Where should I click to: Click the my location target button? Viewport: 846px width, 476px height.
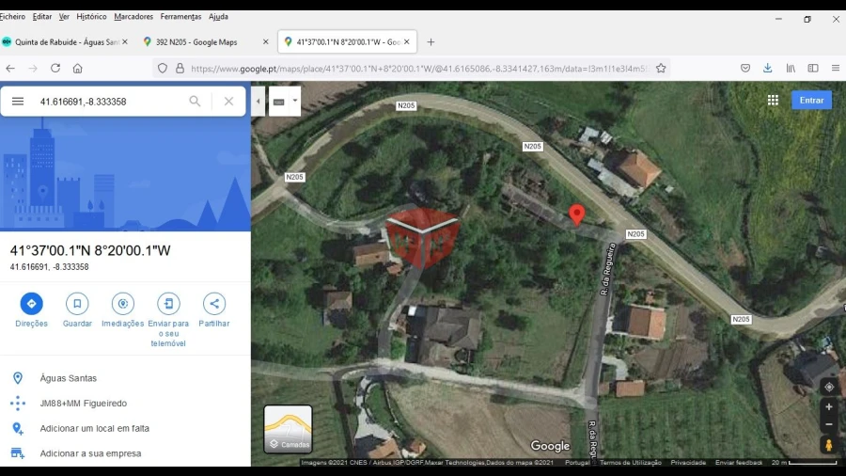point(828,387)
